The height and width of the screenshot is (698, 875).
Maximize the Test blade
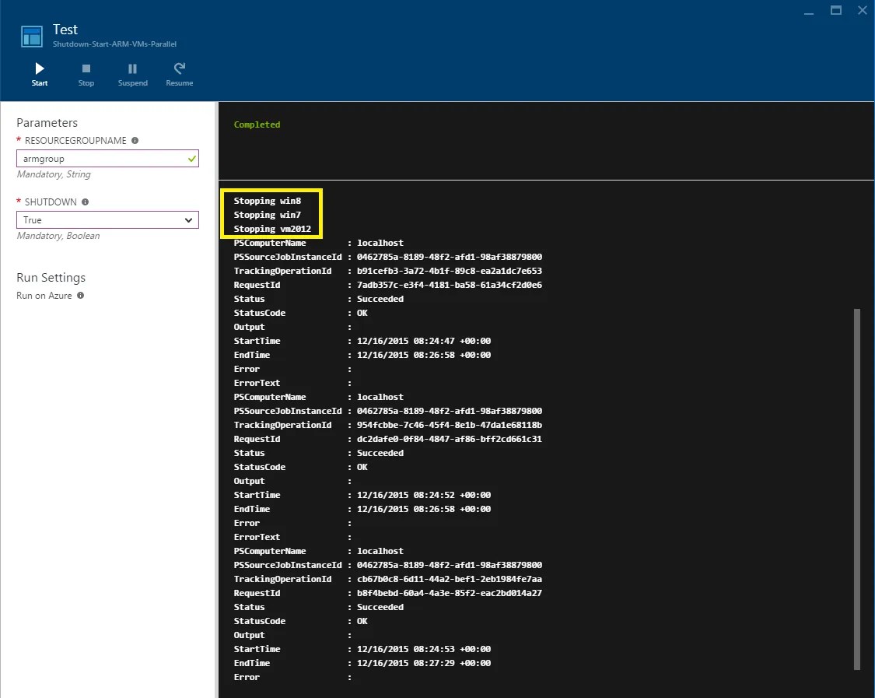click(836, 10)
